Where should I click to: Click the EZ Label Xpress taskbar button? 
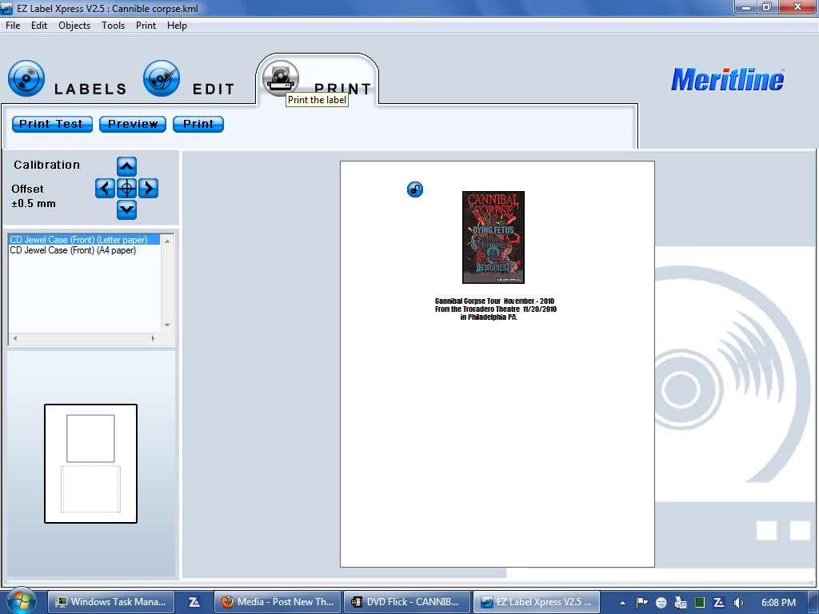[537, 602]
